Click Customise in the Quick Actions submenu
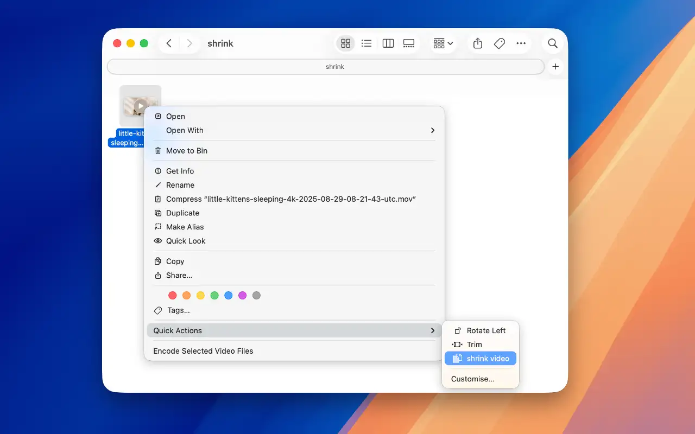This screenshot has height=434, width=695. click(x=472, y=379)
